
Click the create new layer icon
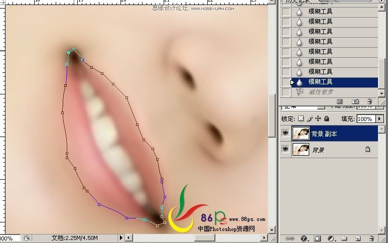coord(358,238)
